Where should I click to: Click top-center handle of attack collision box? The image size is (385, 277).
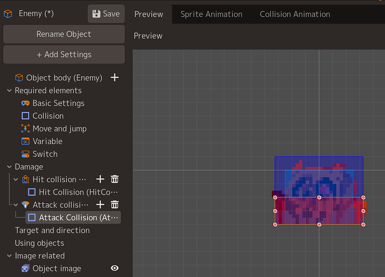pyautogui.click(x=319, y=197)
